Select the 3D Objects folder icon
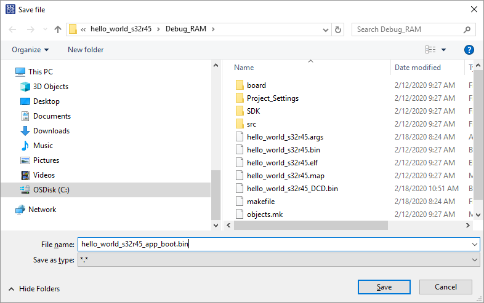Viewport: 484px width, 303px height. pos(25,87)
